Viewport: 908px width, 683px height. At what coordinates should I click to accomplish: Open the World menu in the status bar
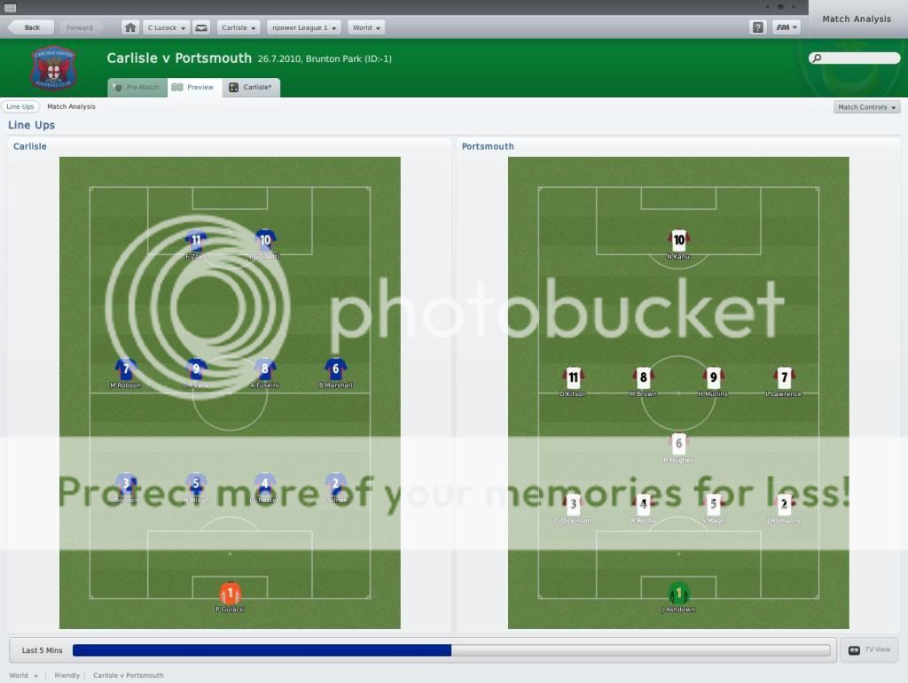tap(23, 675)
